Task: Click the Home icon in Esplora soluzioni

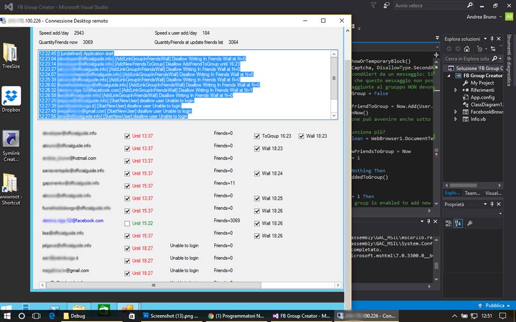Action: [x=467, y=49]
